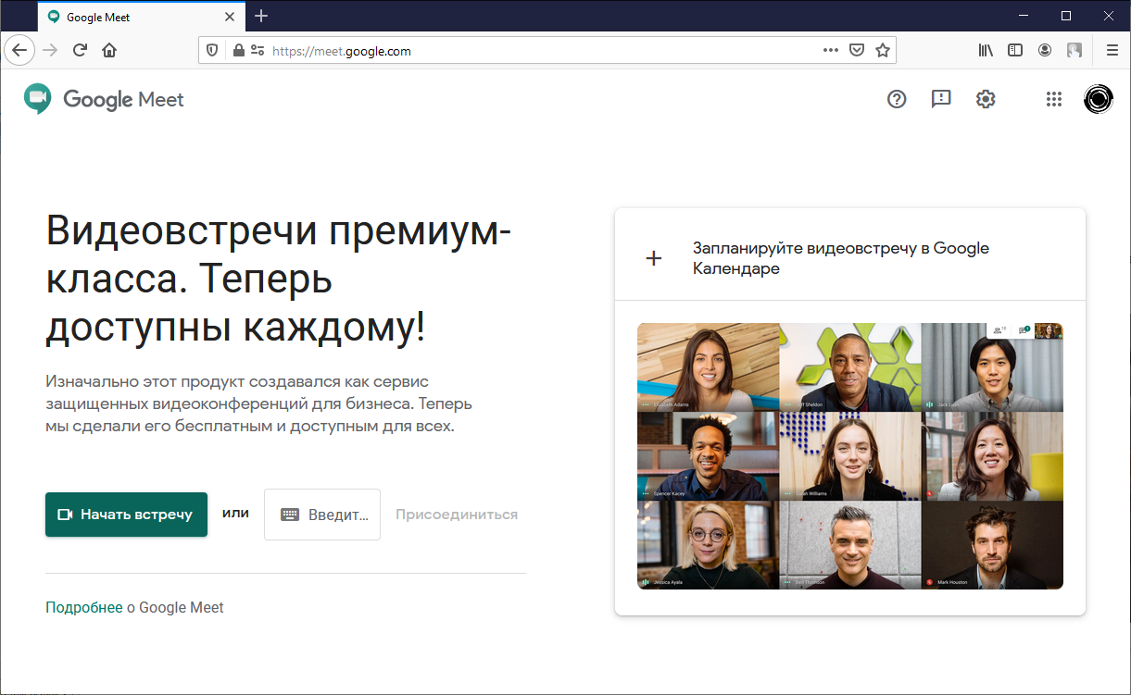Open the Firefox hamburger menu
Viewport: 1131px width, 695px height.
pos(1112,50)
